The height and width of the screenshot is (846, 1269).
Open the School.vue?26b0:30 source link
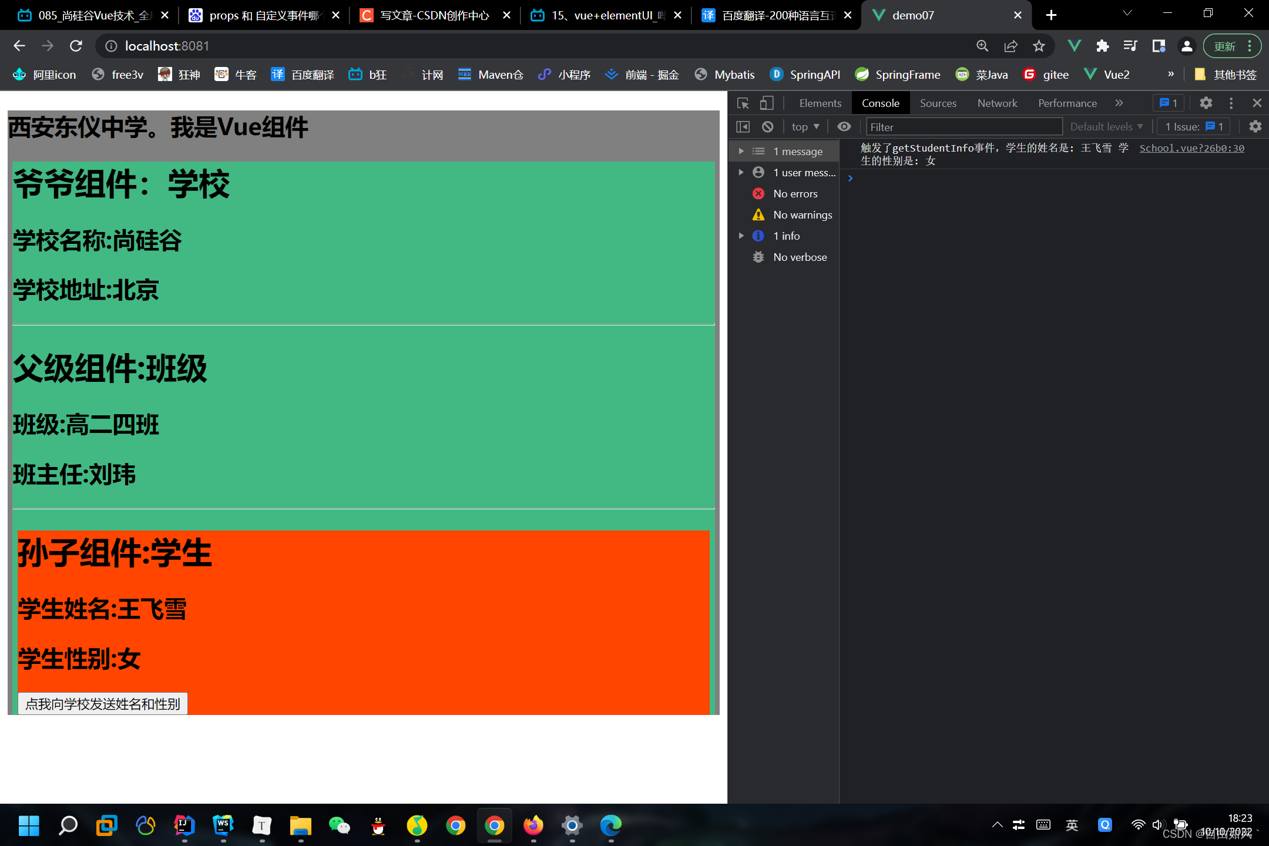click(x=1191, y=148)
